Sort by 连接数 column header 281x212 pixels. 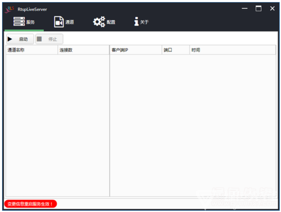pos(84,50)
